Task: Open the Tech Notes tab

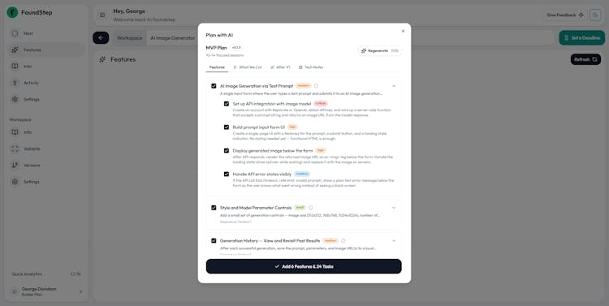Action: click(311, 67)
